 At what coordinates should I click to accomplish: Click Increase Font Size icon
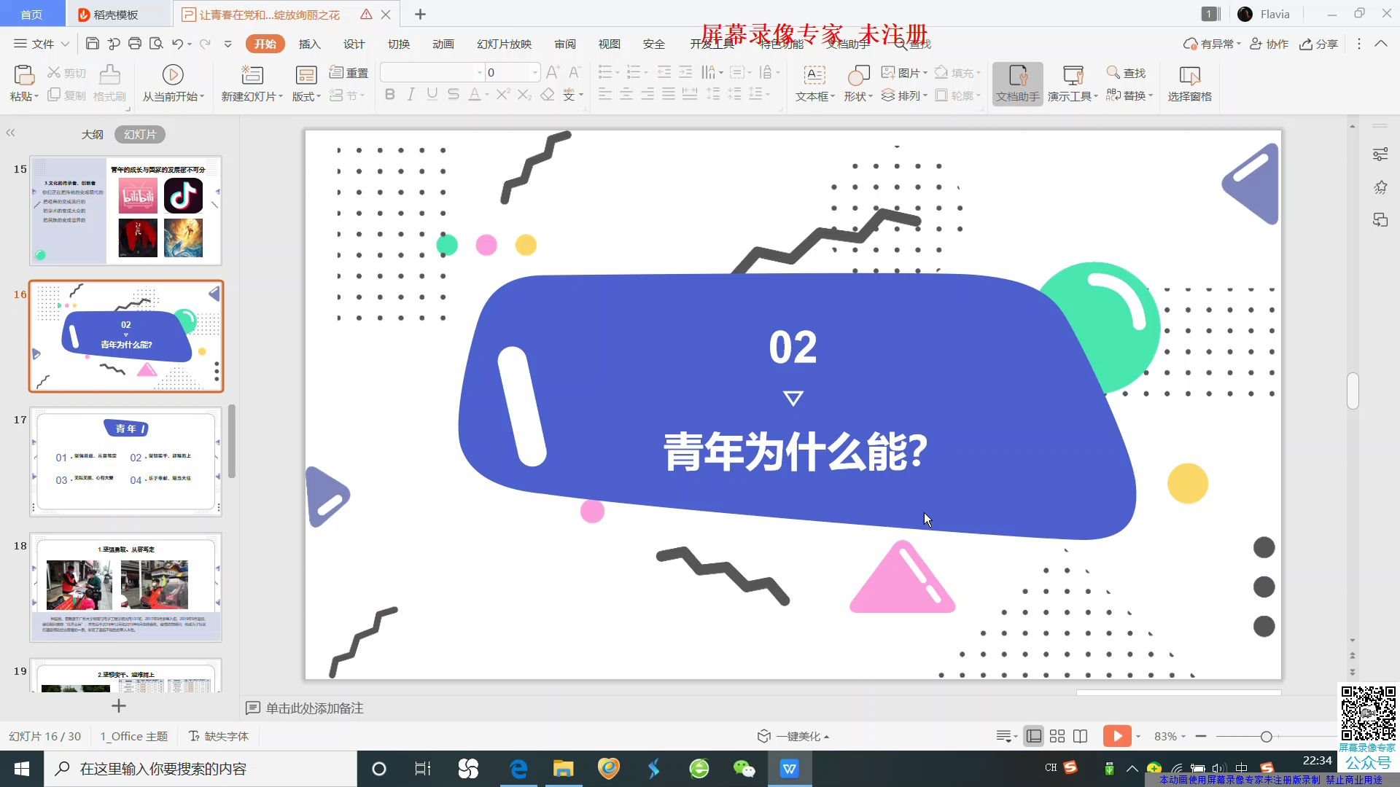(x=553, y=72)
